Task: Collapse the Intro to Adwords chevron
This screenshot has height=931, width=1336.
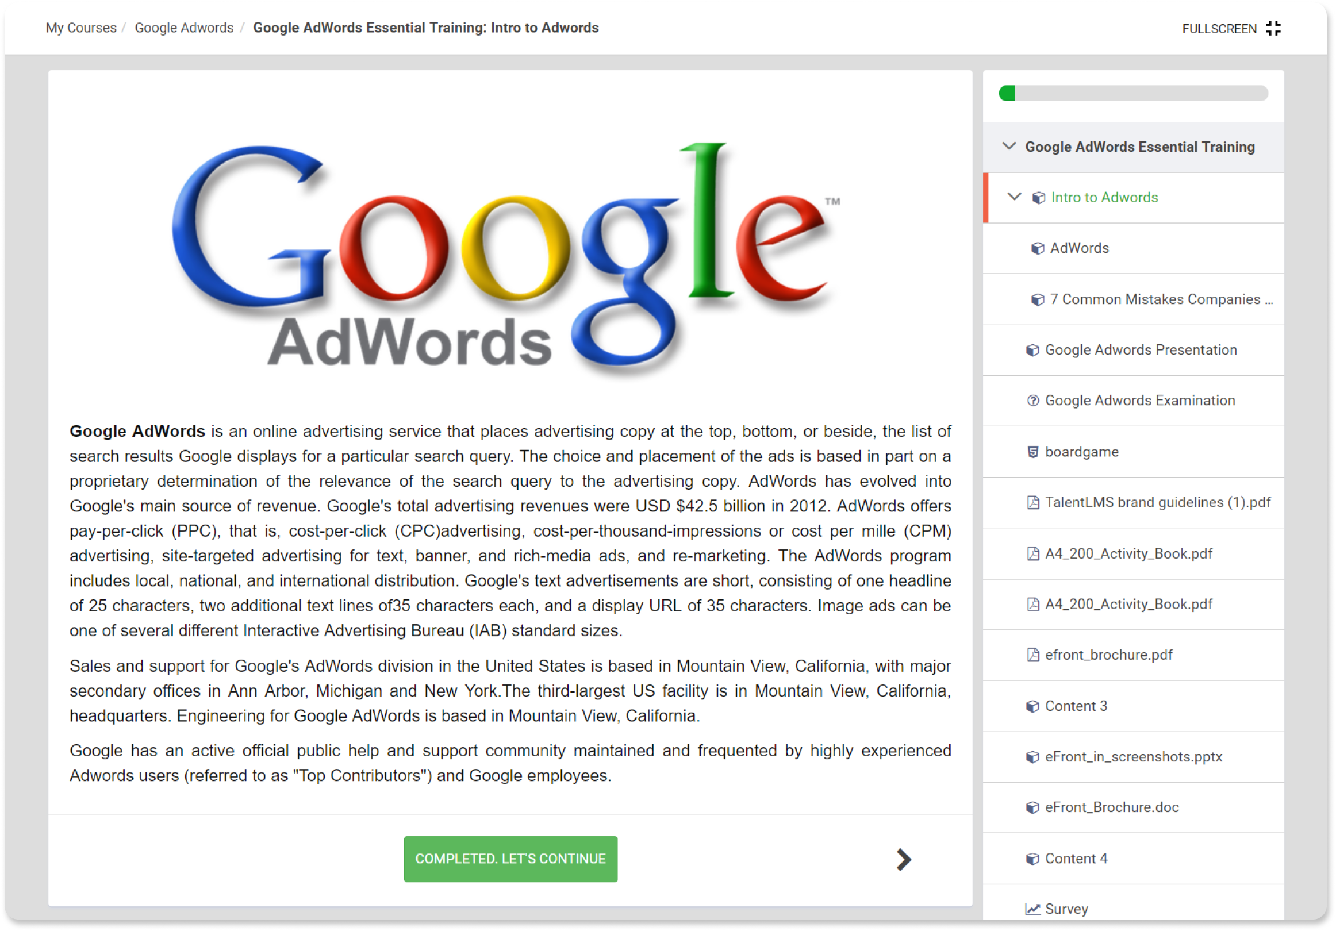Action: [x=1014, y=197]
